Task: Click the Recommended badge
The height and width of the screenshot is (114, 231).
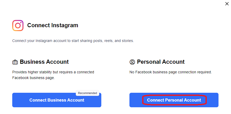Action: 88,93
